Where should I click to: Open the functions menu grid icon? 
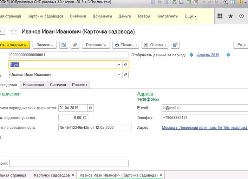pos(220,16)
